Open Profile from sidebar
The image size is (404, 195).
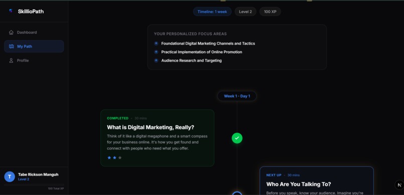[34, 60]
